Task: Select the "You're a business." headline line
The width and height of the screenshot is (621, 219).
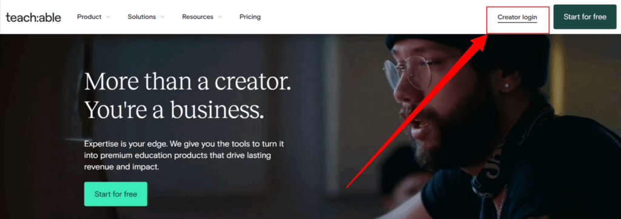Action: (x=174, y=109)
